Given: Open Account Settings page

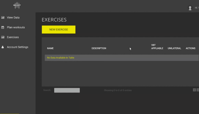Looking at the screenshot, I should click(17, 47).
